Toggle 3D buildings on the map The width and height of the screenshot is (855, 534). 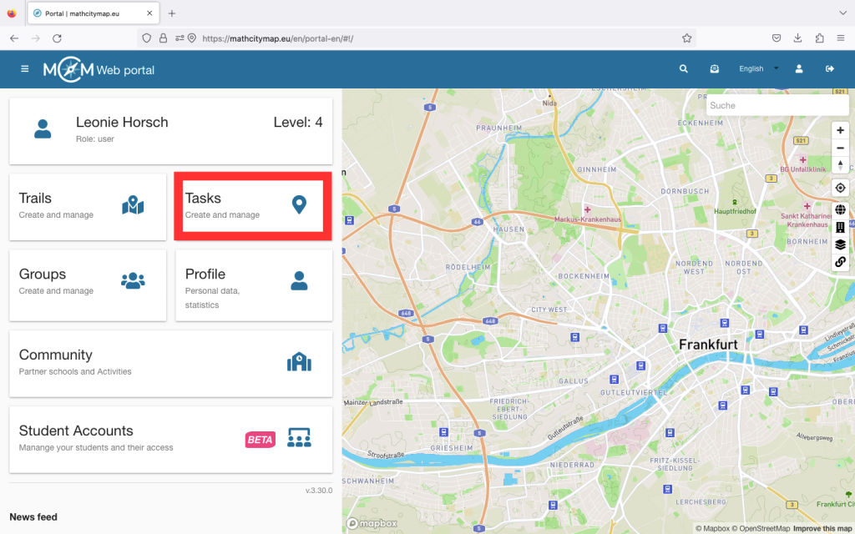tap(840, 228)
